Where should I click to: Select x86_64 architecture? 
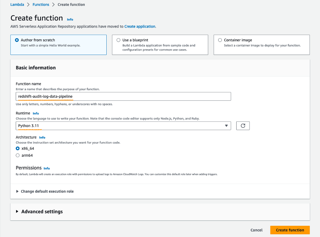click(18, 149)
